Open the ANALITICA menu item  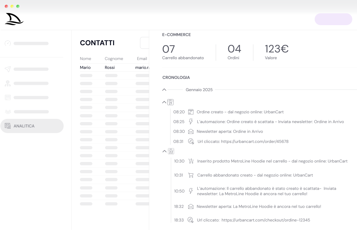(x=32, y=126)
